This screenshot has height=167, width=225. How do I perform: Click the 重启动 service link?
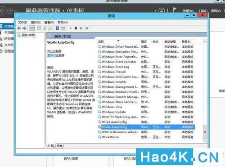pos(51,55)
